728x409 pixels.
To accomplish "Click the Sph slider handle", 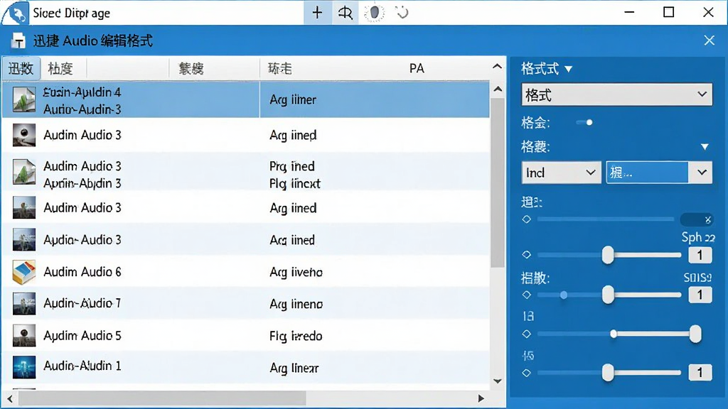I will click(608, 255).
